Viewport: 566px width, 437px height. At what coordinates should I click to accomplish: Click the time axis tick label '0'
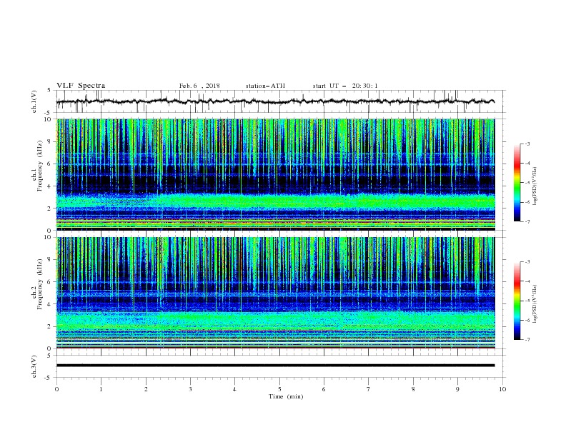pos(56,389)
